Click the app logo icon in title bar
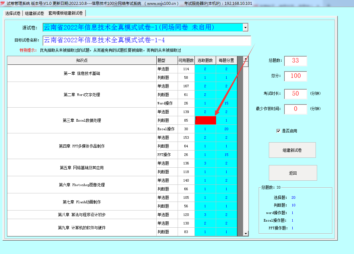Screen dimensions: 354x254 3,3
